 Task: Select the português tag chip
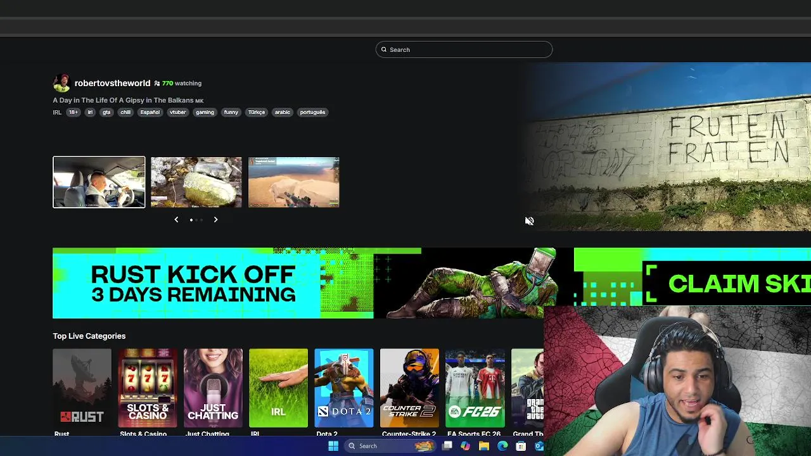tap(312, 112)
